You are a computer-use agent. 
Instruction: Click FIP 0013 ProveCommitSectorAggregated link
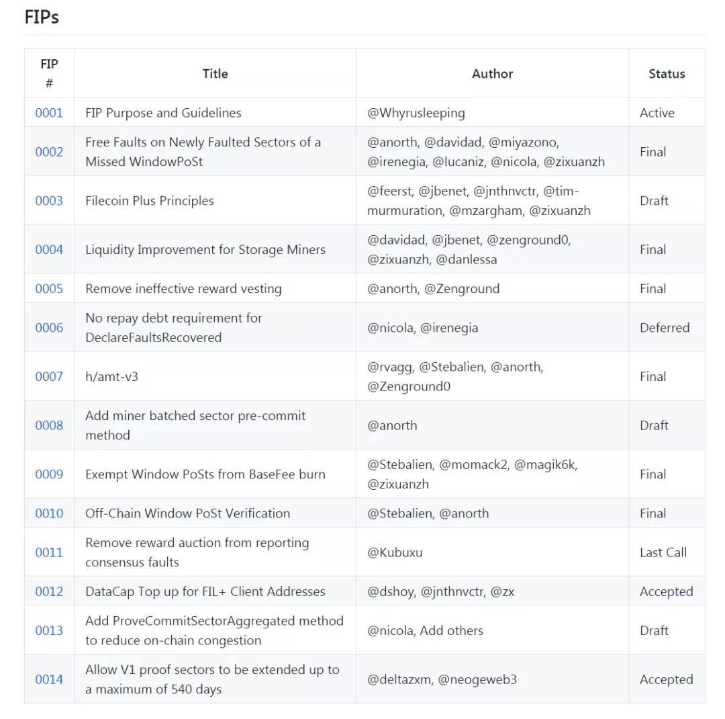click(49, 630)
